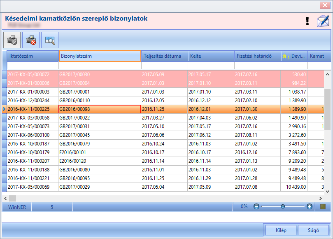Image resolution: width=333 pixels, height=239 pixels.
Task: Click the olive square icon in status bar
Action: [323, 206]
